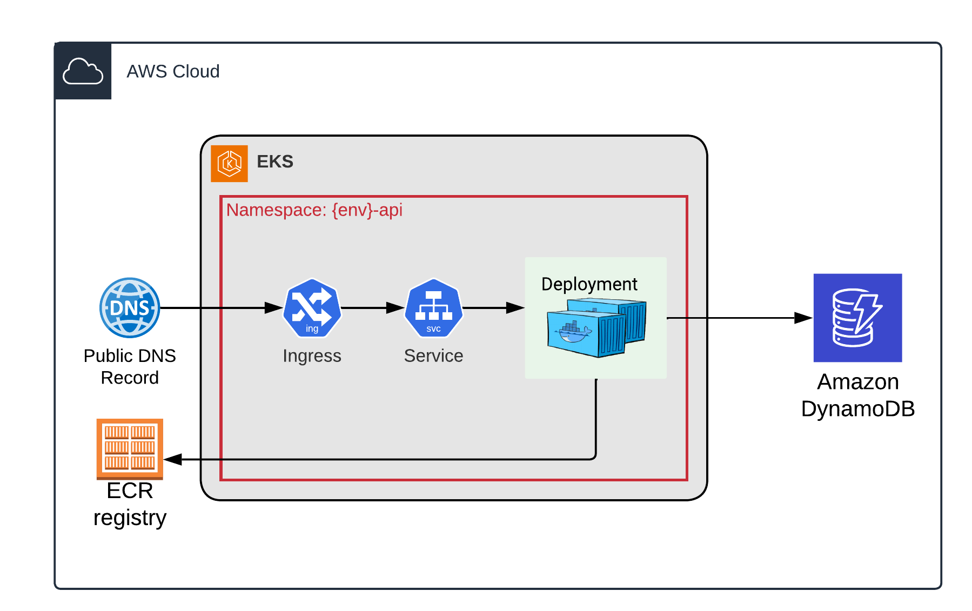Click the 'Service' caption
Viewport: 972px width, 611px height.
433,355
